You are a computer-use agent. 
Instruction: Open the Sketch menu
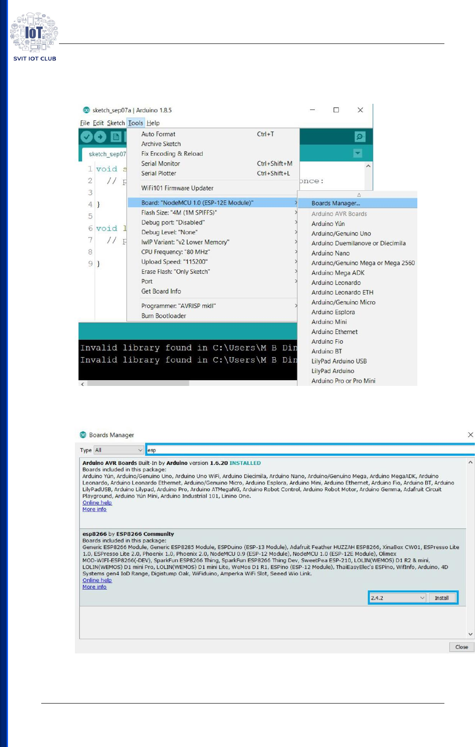point(116,123)
